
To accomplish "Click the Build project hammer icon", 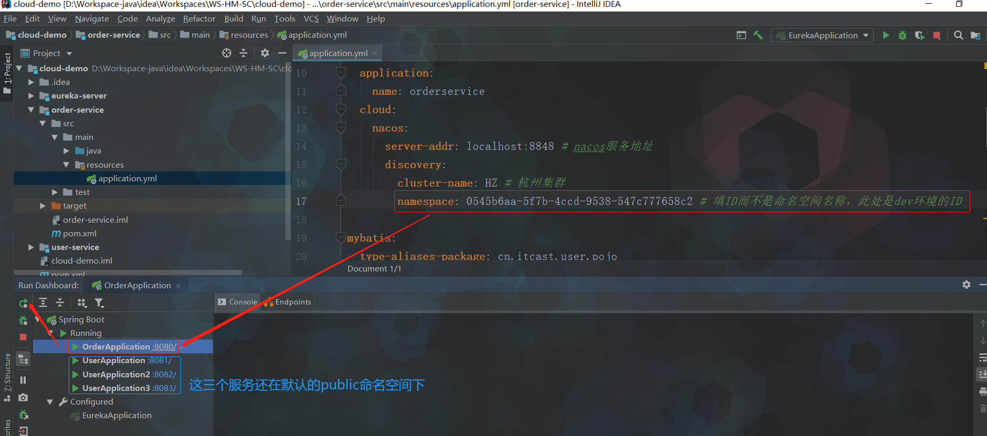I will (x=758, y=35).
